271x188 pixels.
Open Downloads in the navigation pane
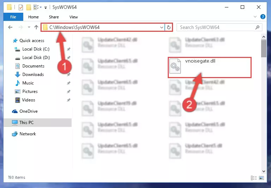click(x=33, y=75)
